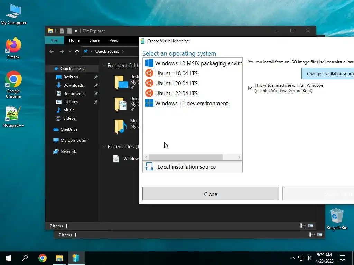Image resolution: width=354 pixels, height=265 pixels.
Task: Switch Explorer to details view icon
Action: click(303, 226)
